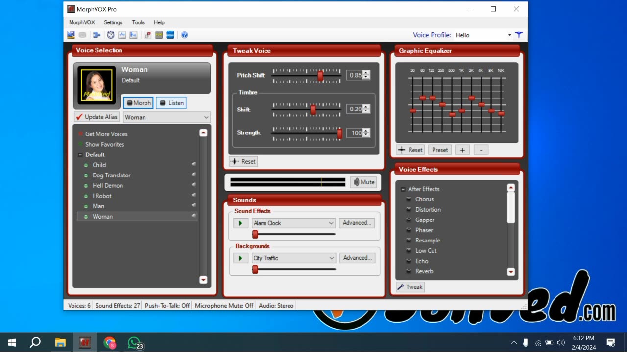Image resolution: width=627 pixels, height=352 pixels.
Task: Click Show Favorites in the voice list
Action: pos(104,144)
